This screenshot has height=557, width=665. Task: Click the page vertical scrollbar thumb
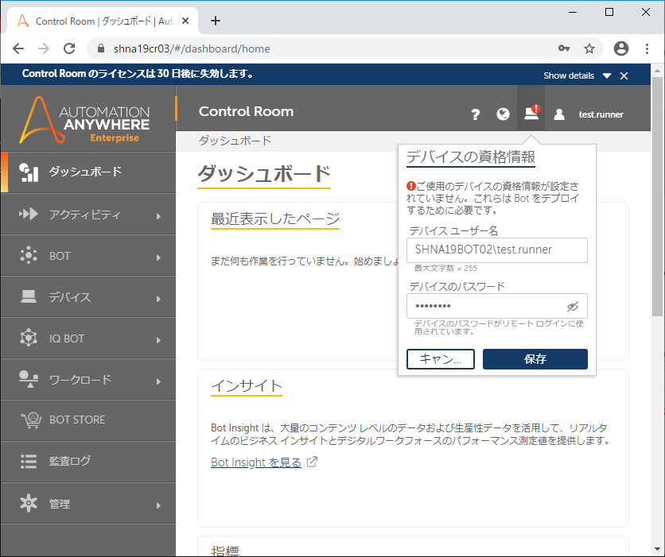tap(657, 196)
